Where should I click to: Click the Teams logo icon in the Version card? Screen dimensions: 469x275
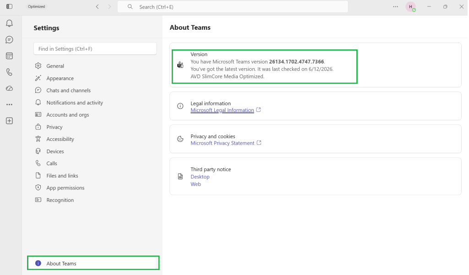tap(180, 65)
